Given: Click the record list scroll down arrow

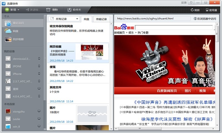Looking at the screenshot, I should click(x=111, y=129).
